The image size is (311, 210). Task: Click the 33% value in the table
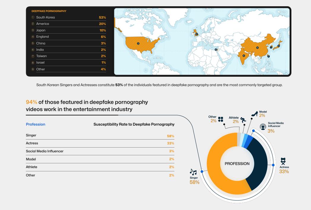(171, 143)
